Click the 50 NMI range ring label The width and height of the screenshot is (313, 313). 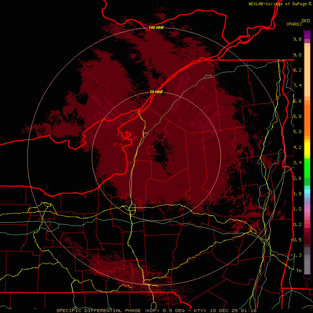pos(156,92)
